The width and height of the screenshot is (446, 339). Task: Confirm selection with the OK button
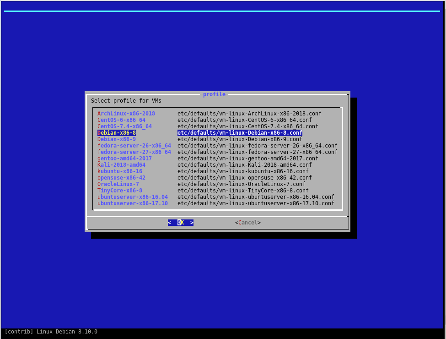click(181, 223)
